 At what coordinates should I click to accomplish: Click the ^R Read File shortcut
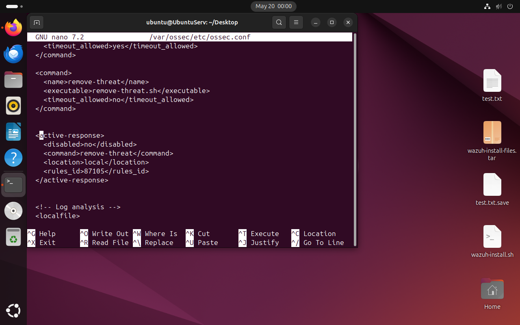104,243
